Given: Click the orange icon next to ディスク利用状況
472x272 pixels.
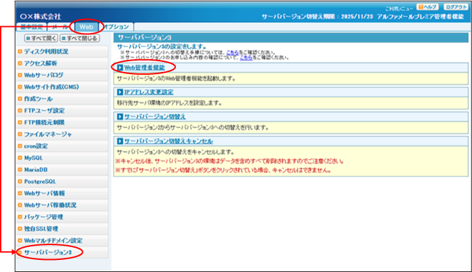Looking at the screenshot, I should (x=20, y=51).
